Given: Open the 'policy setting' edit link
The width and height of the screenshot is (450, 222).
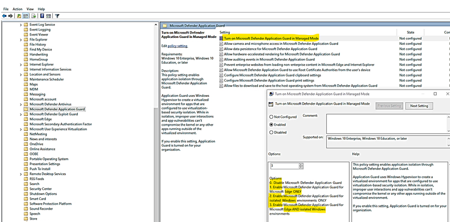Looking at the screenshot, I should click(x=177, y=46).
